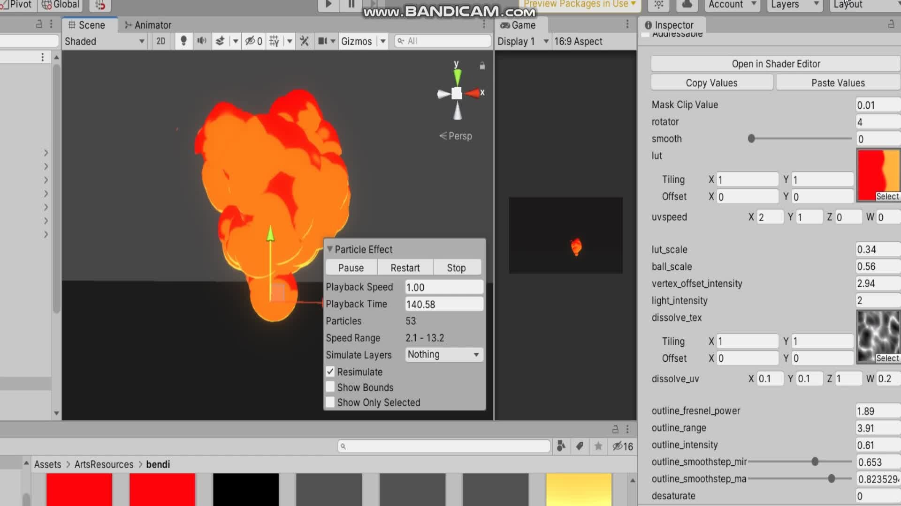Click the Open in Shader Editor button
Viewport: 901px width, 506px height.
click(775, 64)
